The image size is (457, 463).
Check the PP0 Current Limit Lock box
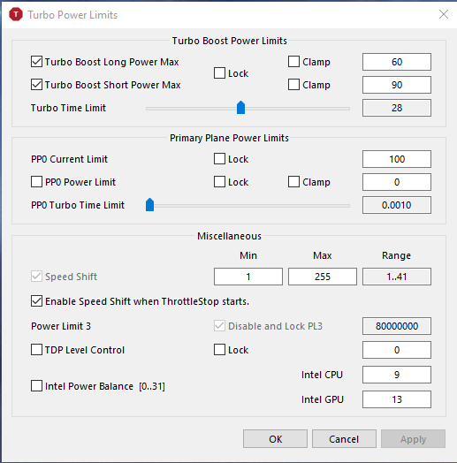pos(219,159)
